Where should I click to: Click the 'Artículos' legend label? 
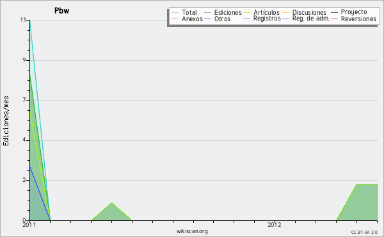pos(266,12)
